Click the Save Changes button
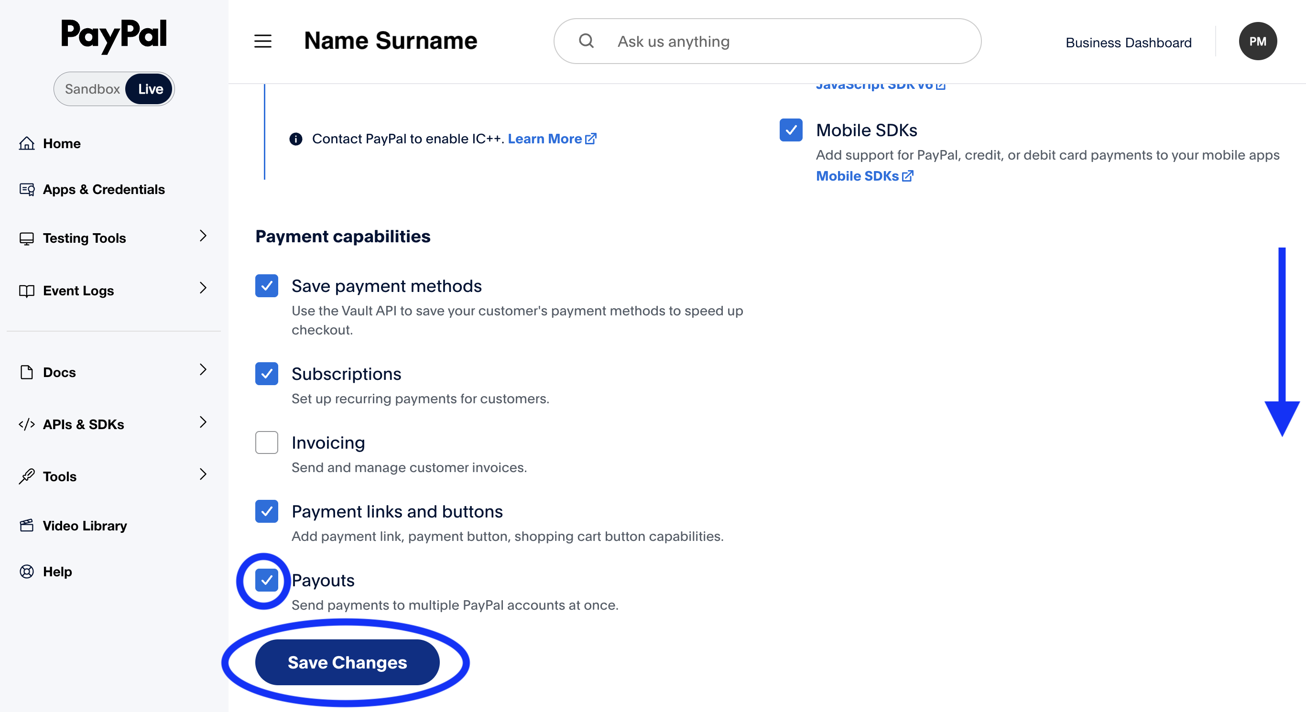 347,662
